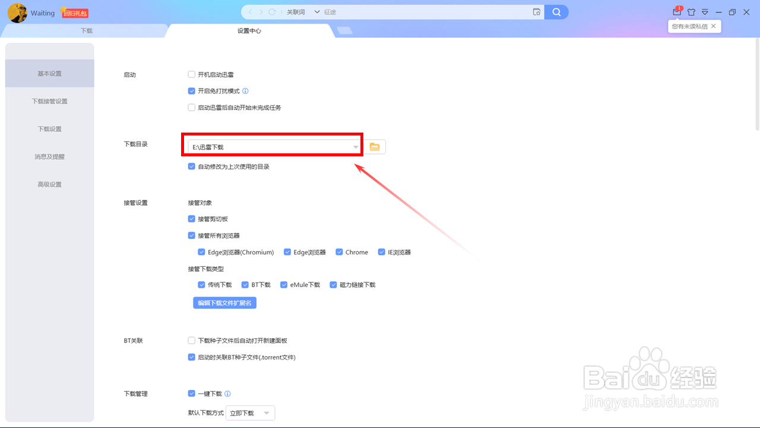This screenshot has height=428, width=760.
Task: Uncheck Edge浏览器(Chromium) checkbox
Action: coord(201,252)
